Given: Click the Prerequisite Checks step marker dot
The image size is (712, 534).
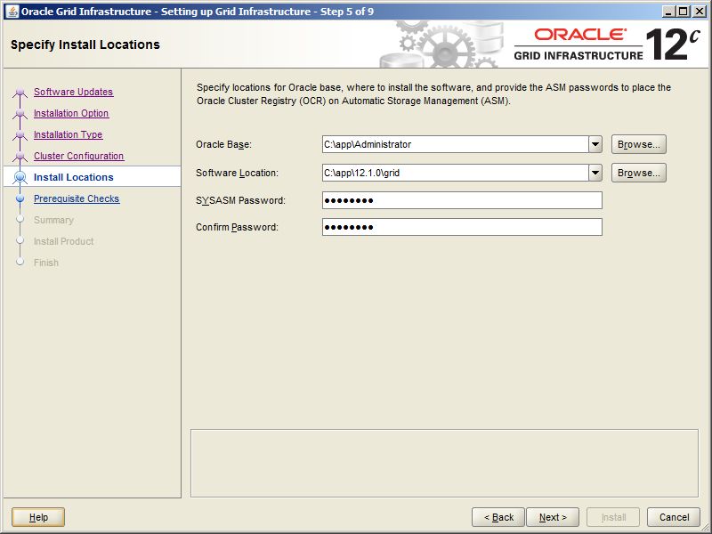Looking at the screenshot, I should (20, 198).
